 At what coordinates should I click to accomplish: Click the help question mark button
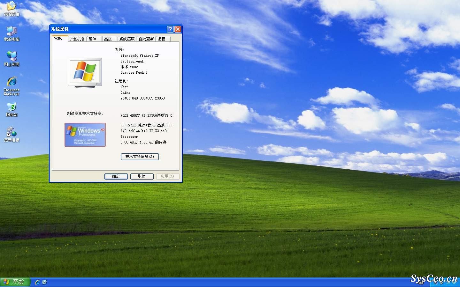coord(170,29)
